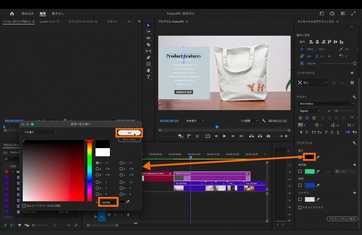This screenshot has width=362, height=235.
Task: Open the Lumetri Scopes tab
Action: [x=49, y=21]
